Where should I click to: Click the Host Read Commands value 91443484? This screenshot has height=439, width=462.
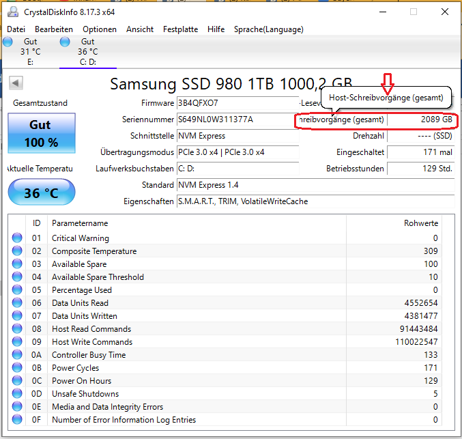[x=419, y=329]
